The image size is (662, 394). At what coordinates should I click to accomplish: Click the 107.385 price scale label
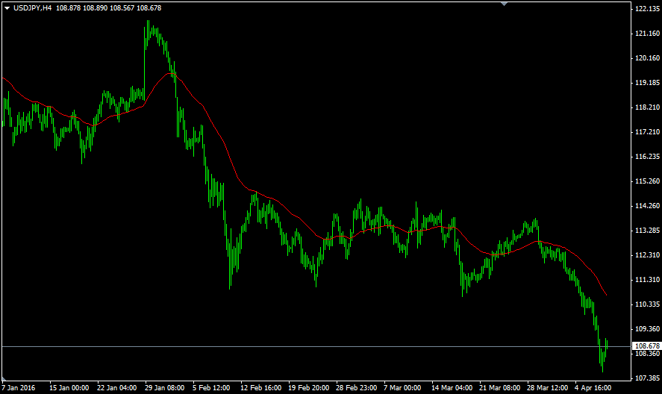pos(647,378)
